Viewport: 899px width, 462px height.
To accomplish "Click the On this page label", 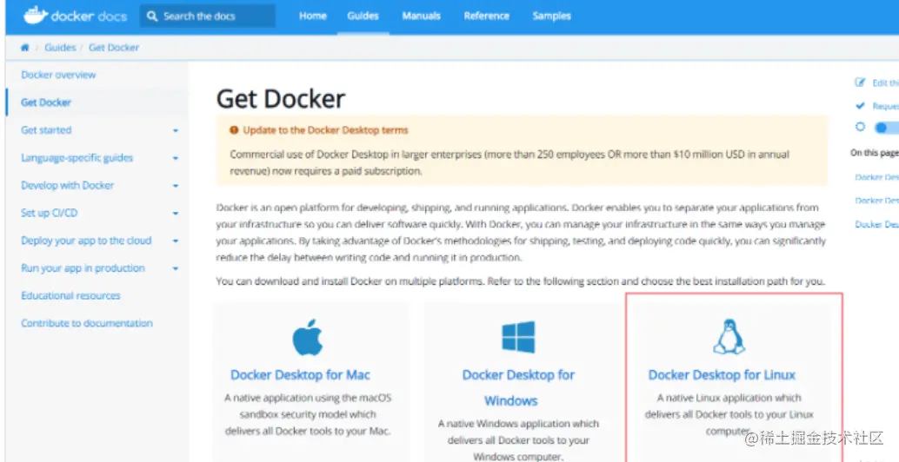I will [874, 153].
